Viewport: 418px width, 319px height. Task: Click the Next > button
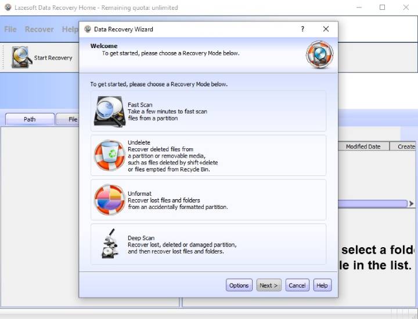[x=269, y=285]
